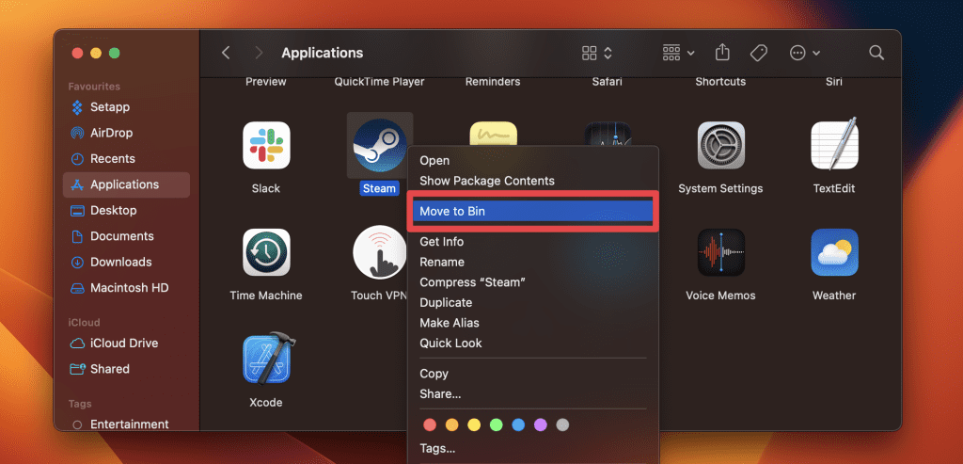Open Downloads in the sidebar
The width and height of the screenshot is (963, 464).
coord(120,262)
